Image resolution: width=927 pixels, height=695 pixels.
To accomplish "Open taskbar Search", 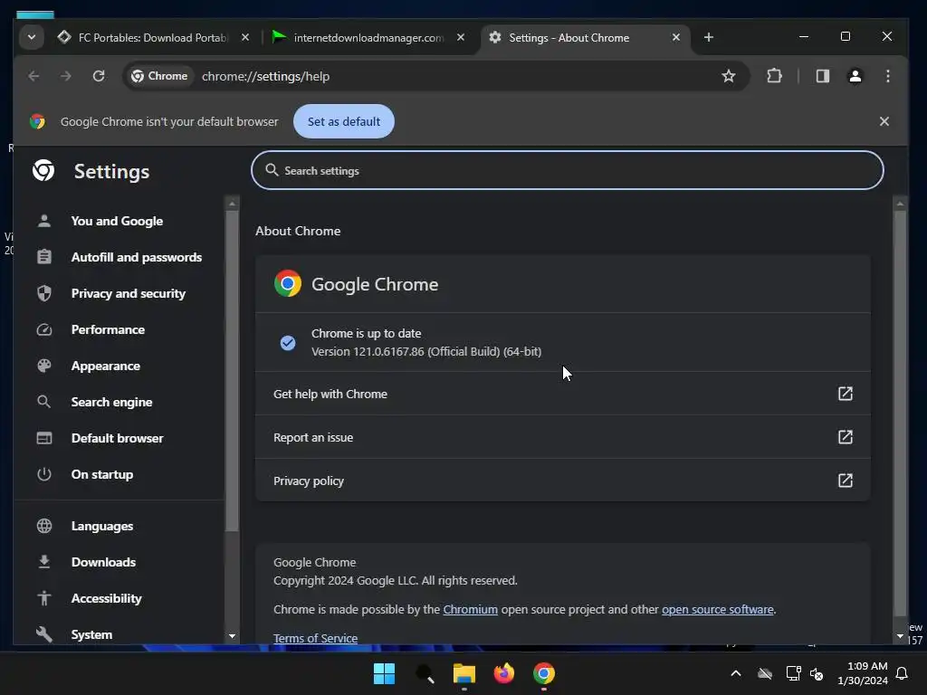I will (x=425, y=673).
